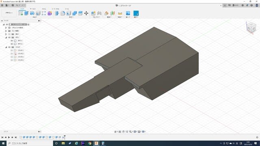Image resolution: width=260 pixels, height=146 pixels.
Task: Open the purple Create Form tool
Action: 50,13
